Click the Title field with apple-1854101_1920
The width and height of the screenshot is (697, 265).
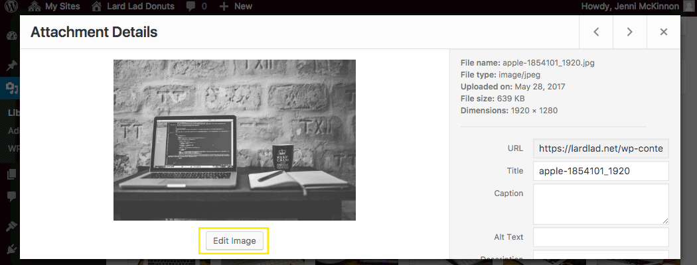601,170
